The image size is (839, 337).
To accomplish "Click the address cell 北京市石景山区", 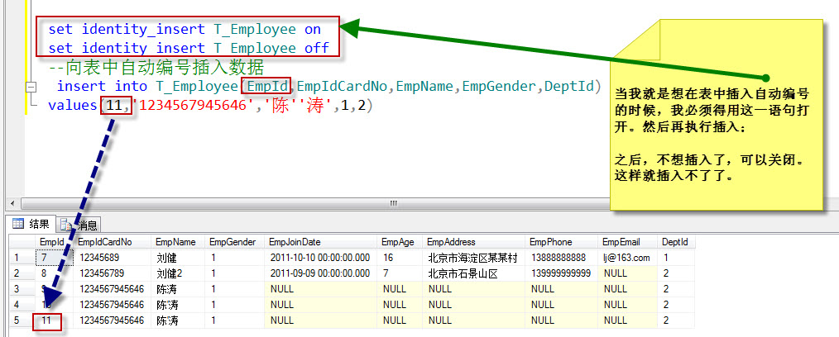I will [474, 273].
